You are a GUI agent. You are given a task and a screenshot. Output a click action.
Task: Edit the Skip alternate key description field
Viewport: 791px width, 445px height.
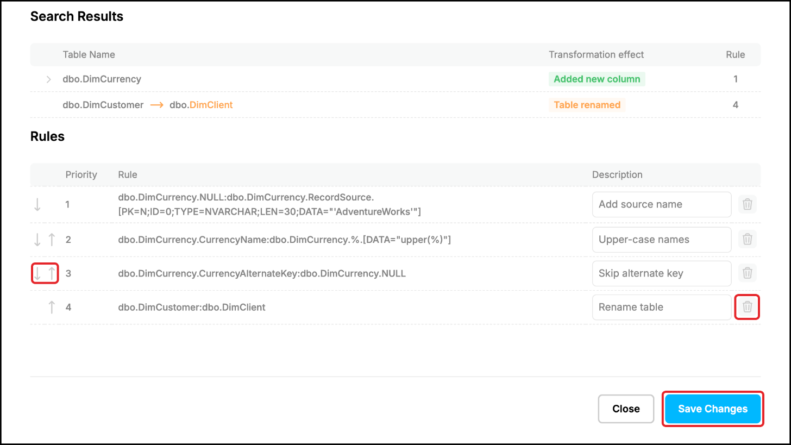(662, 273)
